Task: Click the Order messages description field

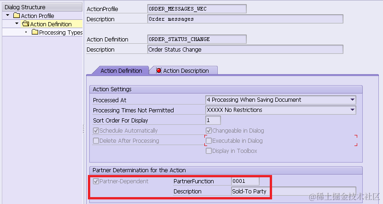Action: pyautogui.click(x=245, y=19)
